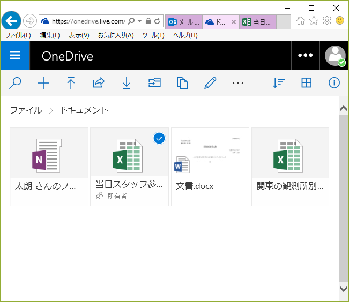Click the OneDrive title link
This screenshot has width=349, height=302.
click(x=68, y=56)
